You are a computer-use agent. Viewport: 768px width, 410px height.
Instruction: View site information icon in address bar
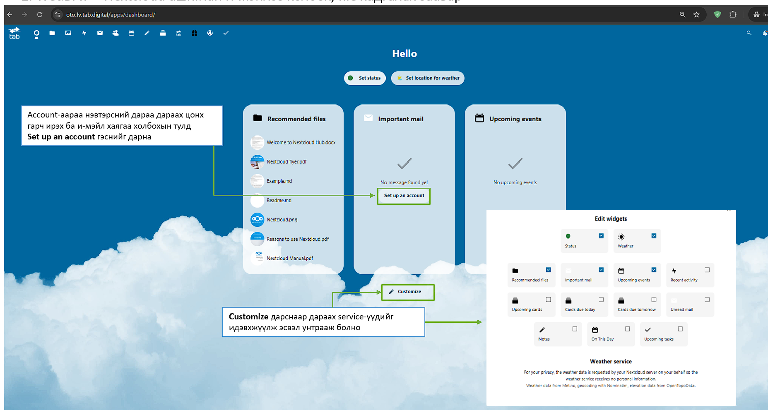pos(58,14)
